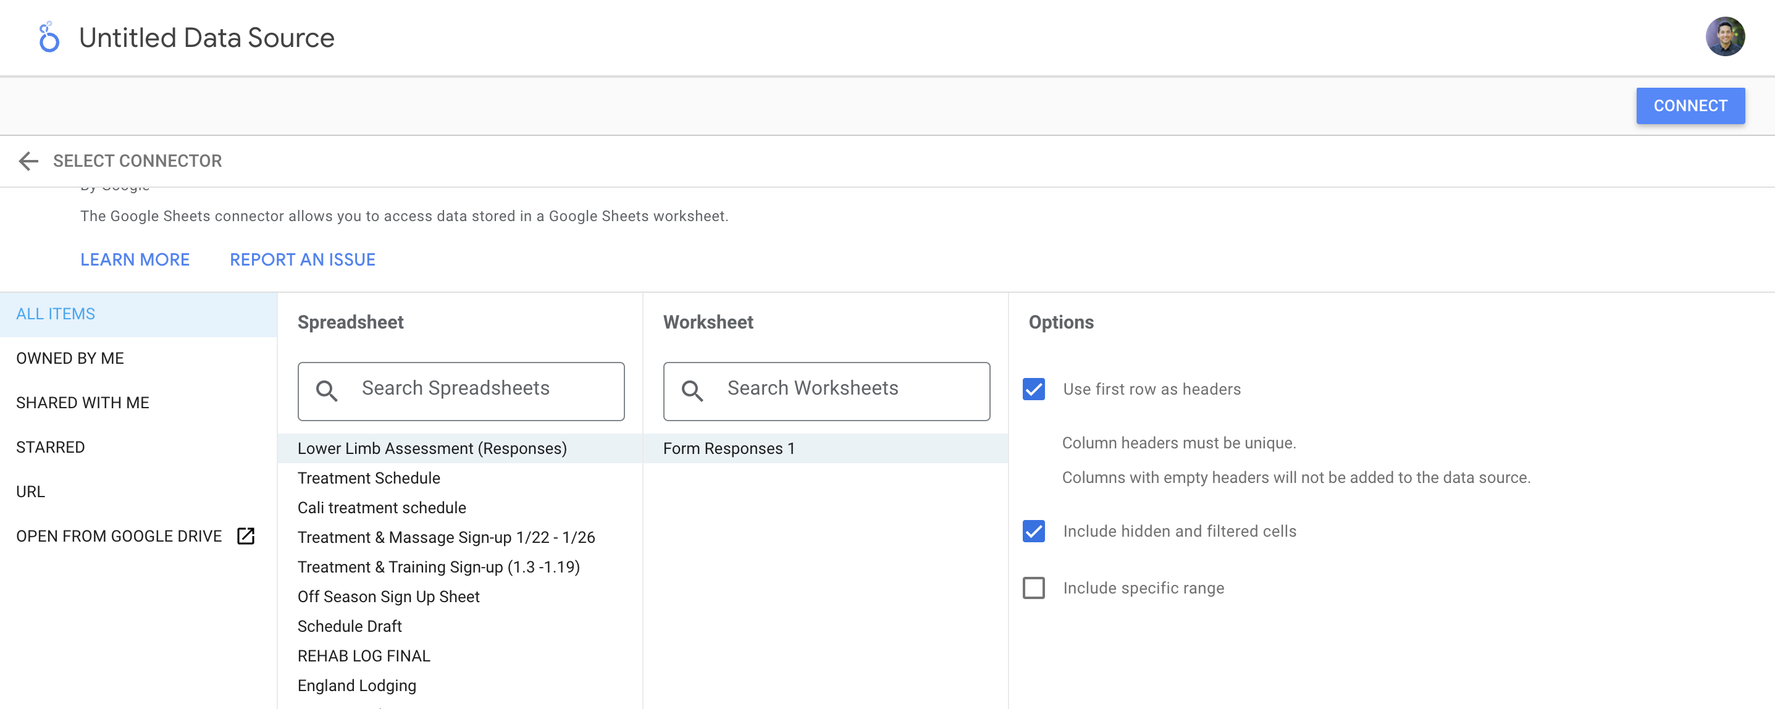Switch to OWNED BY ME
The image size is (1775, 709).
[x=138, y=358]
